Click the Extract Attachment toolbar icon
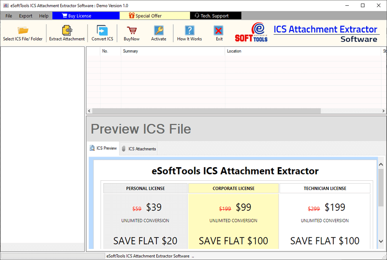Screen dimensions: 387x260 [67, 30]
